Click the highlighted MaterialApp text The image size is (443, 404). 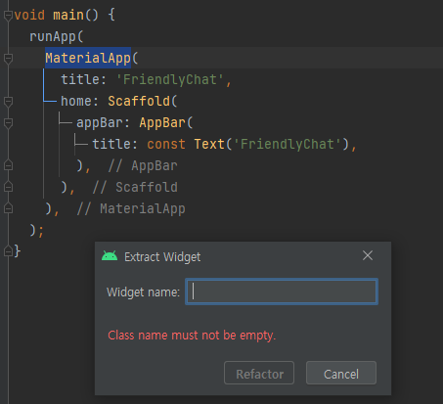click(88, 58)
